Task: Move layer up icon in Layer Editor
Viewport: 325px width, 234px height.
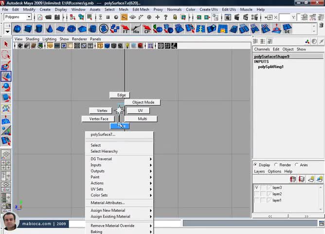Action: (x=293, y=179)
